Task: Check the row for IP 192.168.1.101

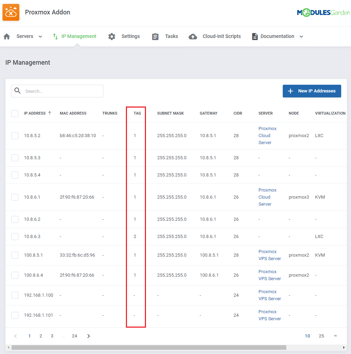Action: 15,315
